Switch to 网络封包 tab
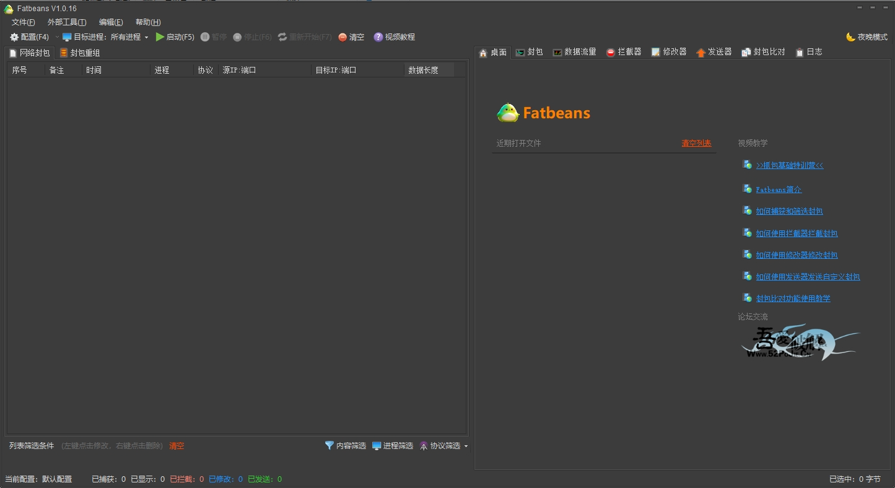The height and width of the screenshot is (488, 895). click(29, 53)
